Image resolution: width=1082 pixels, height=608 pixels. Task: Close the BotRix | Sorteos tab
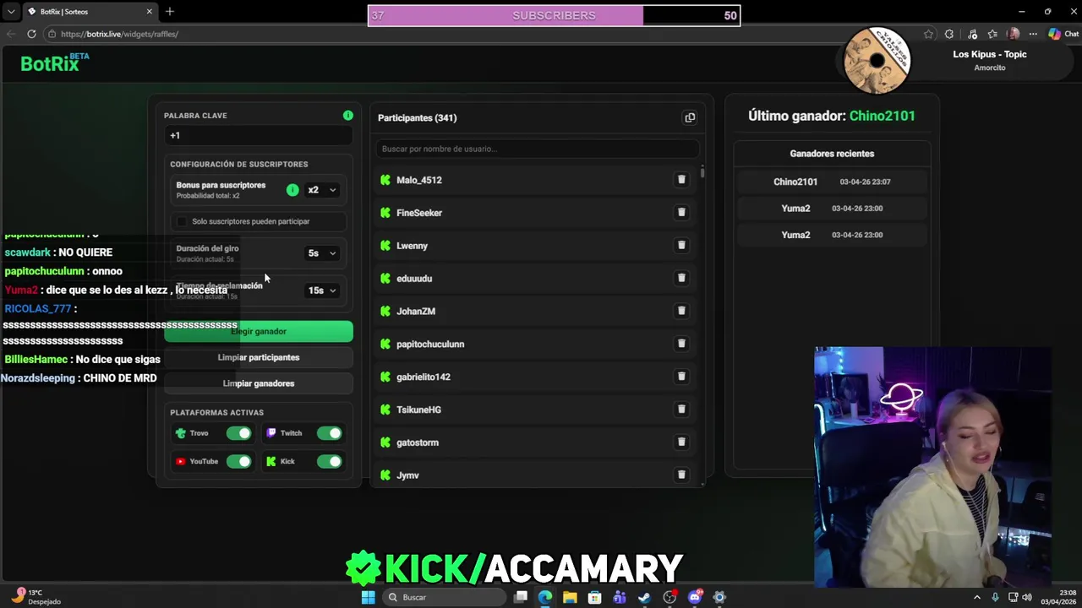point(150,11)
